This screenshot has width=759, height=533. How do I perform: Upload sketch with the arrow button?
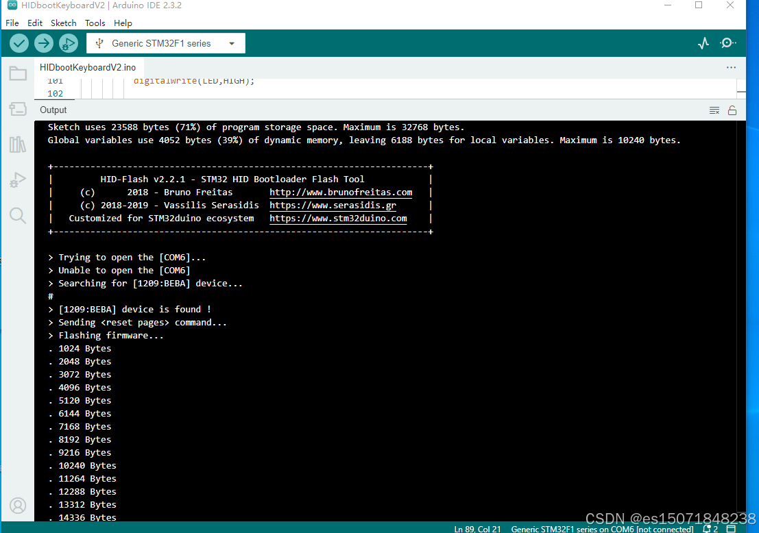[x=44, y=44]
